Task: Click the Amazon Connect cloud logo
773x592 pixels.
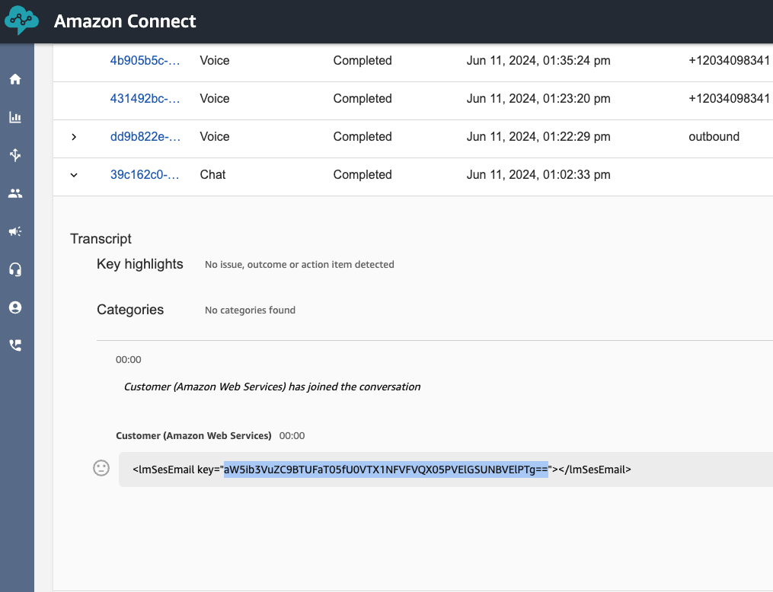Action: 21,21
